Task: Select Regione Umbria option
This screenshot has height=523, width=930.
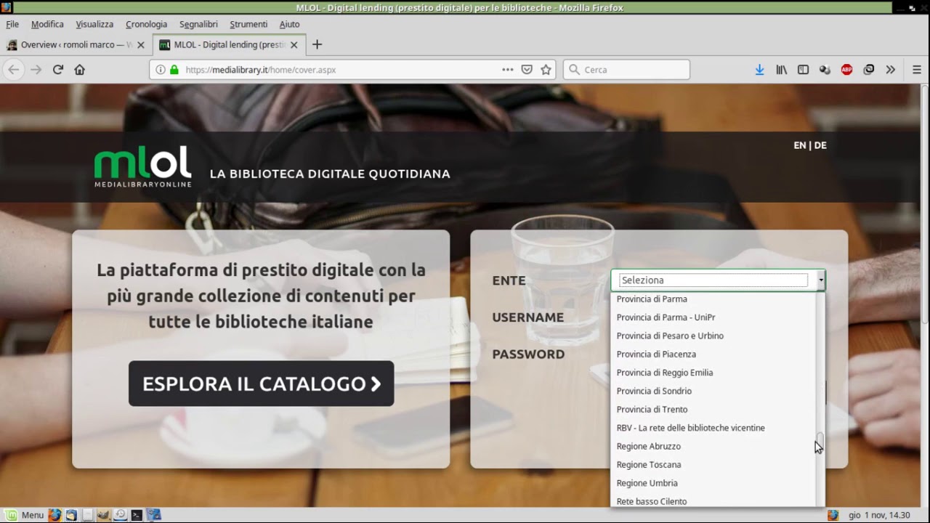Action: pyautogui.click(x=713, y=483)
